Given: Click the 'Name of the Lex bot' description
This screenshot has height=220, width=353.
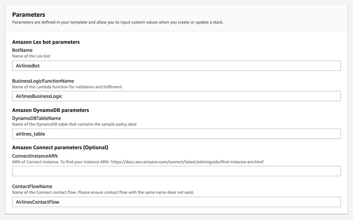Looking at the screenshot, I should pyautogui.click(x=31, y=56).
